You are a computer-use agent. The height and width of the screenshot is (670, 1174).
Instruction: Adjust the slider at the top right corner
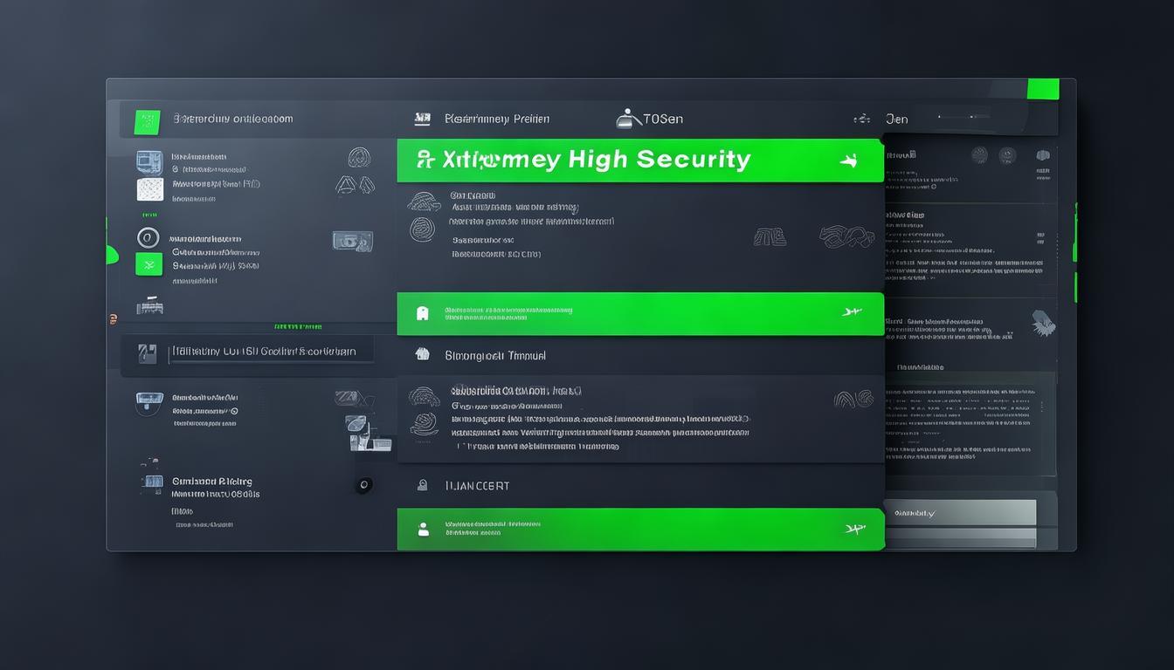pyautogui.click(x=970, y=116)
